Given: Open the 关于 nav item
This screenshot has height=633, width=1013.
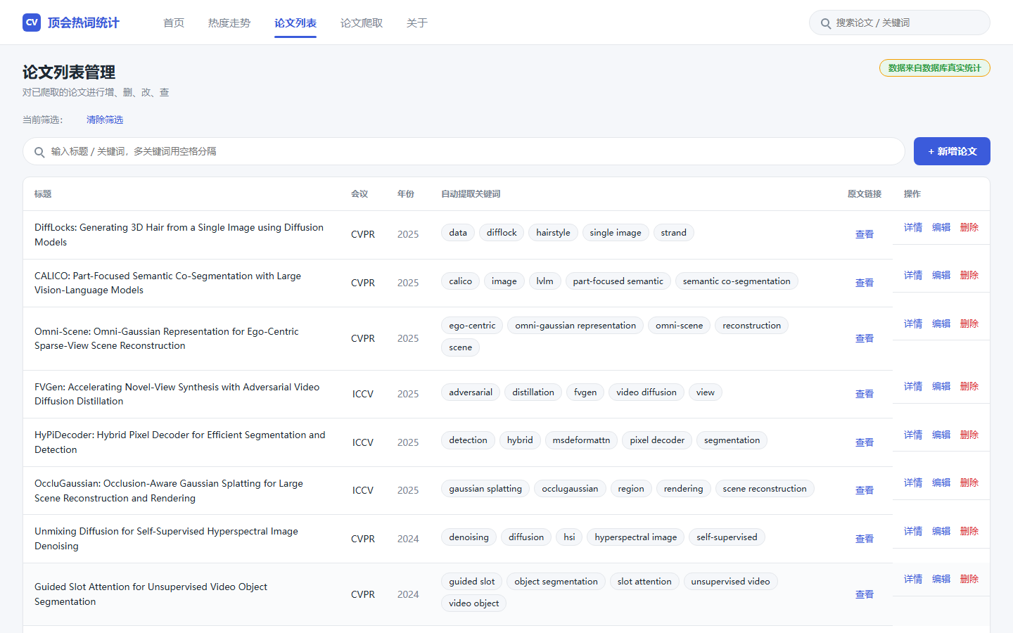Looking at the screenshot, I should point(417,23).
